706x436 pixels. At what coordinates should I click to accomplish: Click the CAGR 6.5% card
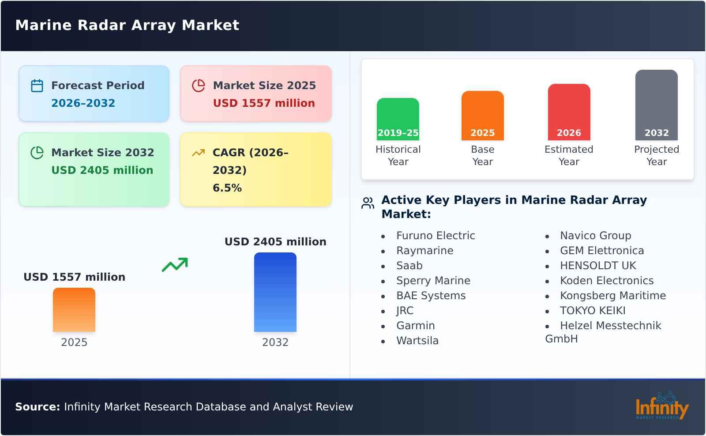255,169
